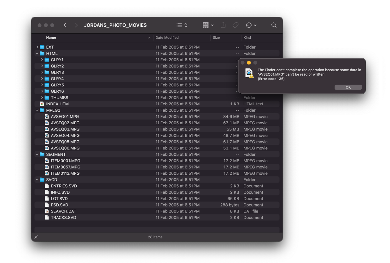Image resolution: width=390 pixels, height=263 pixels.
Task: Click the Share icon in the toolbar
Action: (223, 25)
